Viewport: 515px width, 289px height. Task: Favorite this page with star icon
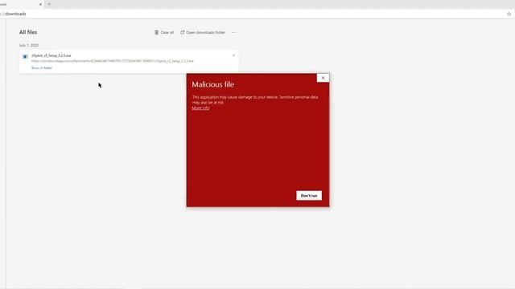509,14
